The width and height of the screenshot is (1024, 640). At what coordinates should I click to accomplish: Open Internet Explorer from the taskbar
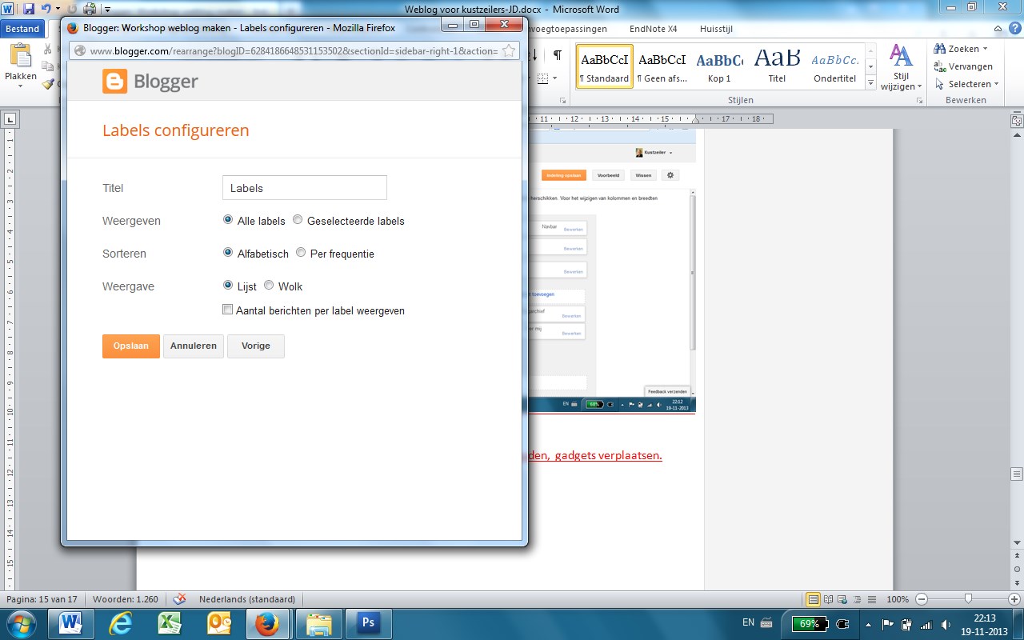click(x=122, y=623)
